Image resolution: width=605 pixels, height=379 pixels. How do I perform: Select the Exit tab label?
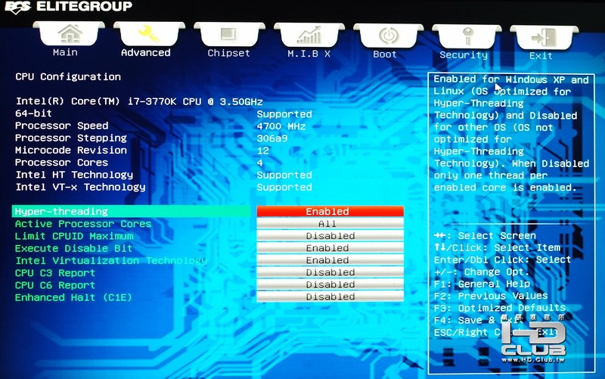coord(541,56)
